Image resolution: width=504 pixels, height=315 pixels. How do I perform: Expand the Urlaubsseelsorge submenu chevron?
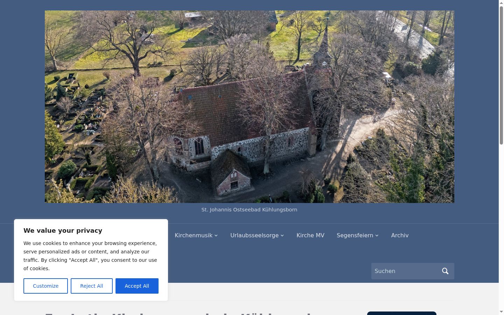pos(282,236)
